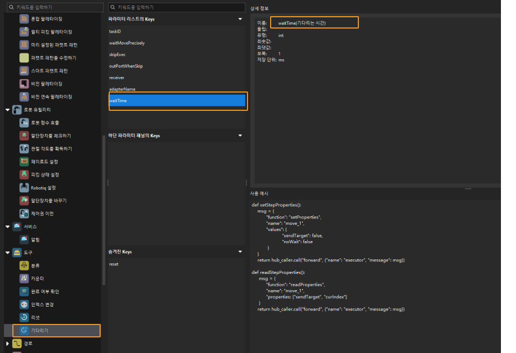Choose the 카운터 tool icon

coord(24,278)
